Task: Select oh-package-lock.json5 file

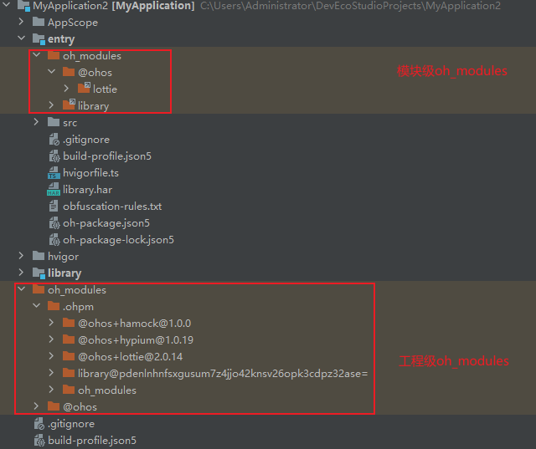Action: [x=118, y=240]
